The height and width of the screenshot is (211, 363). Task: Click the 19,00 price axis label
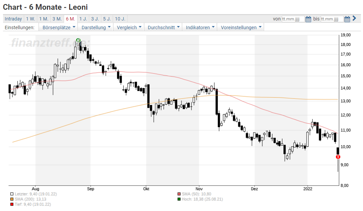[346, 35]
